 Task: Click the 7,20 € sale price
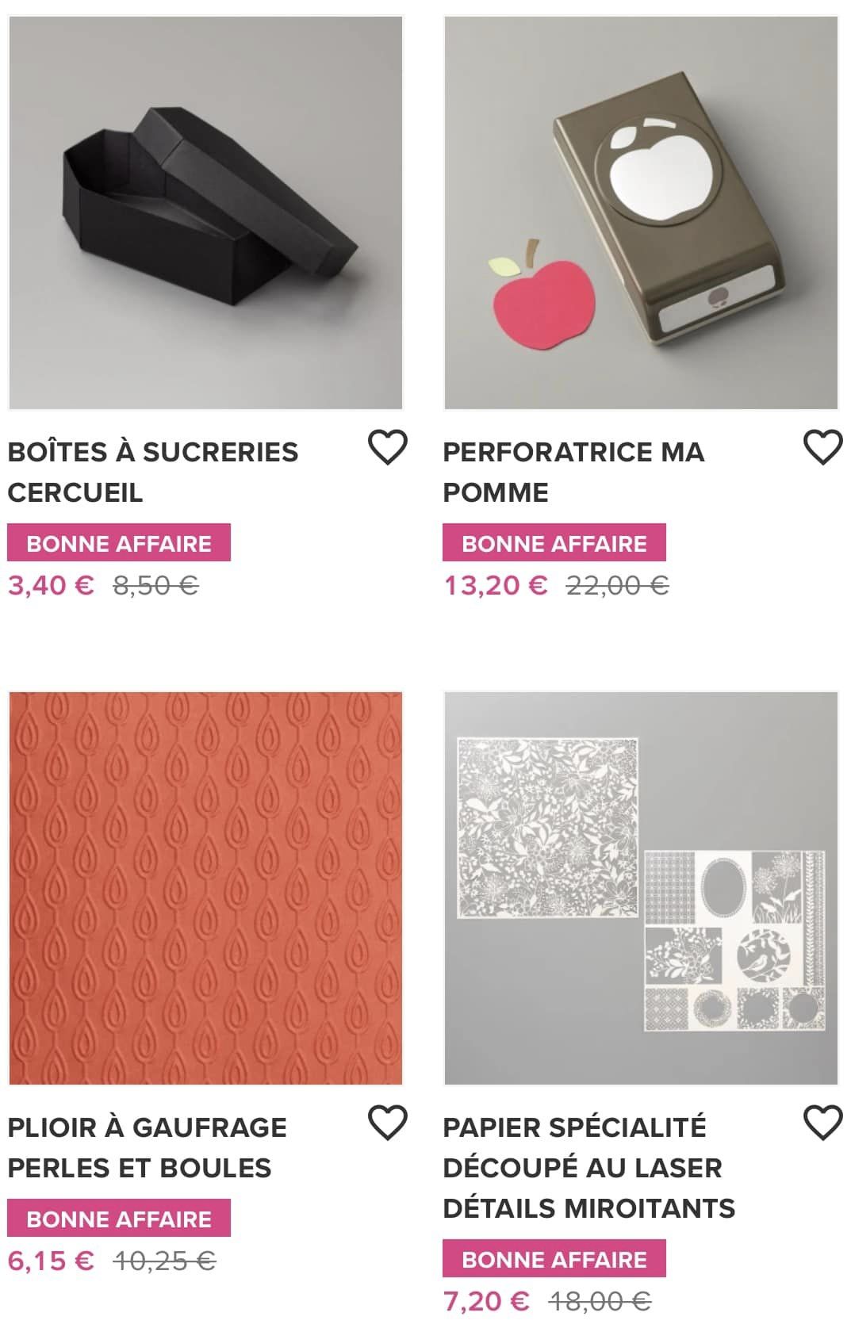(486, 1301)
